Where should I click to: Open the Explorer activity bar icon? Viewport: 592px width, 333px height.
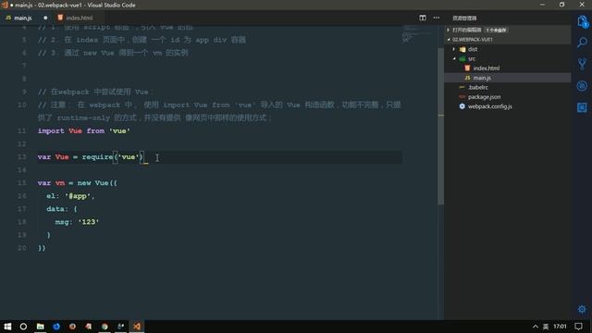pyautogui.click(x=582, y=21)
